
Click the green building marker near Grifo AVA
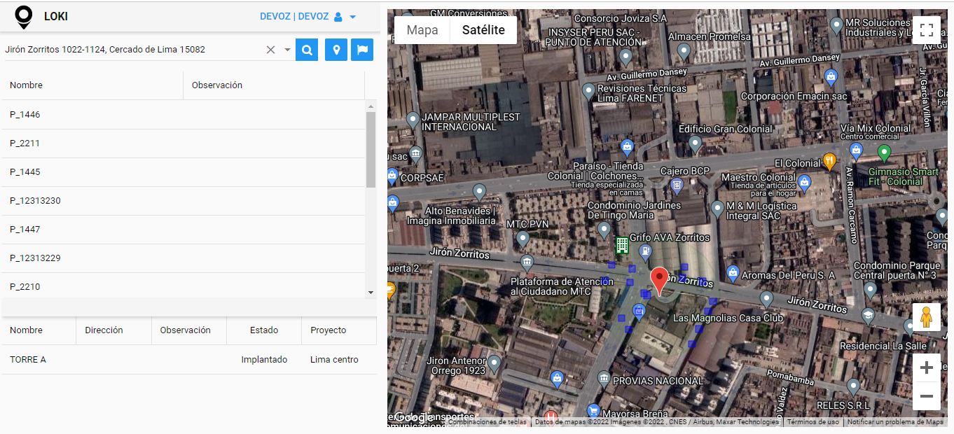tap(621, 245)
